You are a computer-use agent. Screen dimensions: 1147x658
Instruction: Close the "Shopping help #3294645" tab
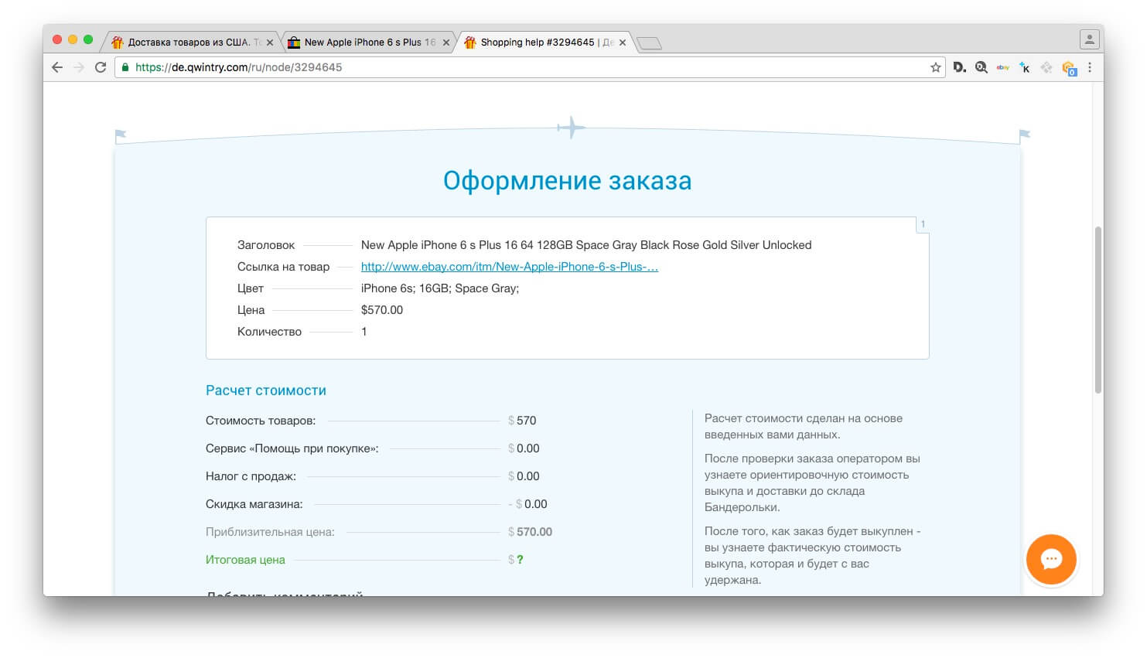(623, 42)
